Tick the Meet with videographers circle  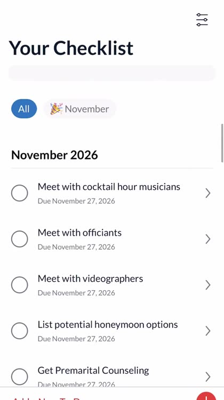[x=20, y=285]
